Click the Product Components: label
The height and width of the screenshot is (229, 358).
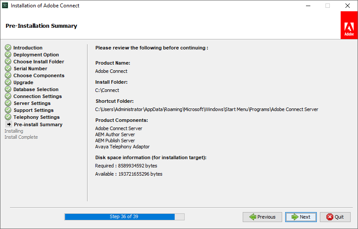[122, 120]
